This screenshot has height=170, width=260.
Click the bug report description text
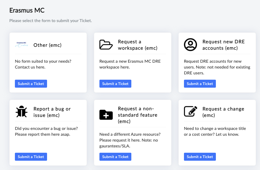(46, 131)
